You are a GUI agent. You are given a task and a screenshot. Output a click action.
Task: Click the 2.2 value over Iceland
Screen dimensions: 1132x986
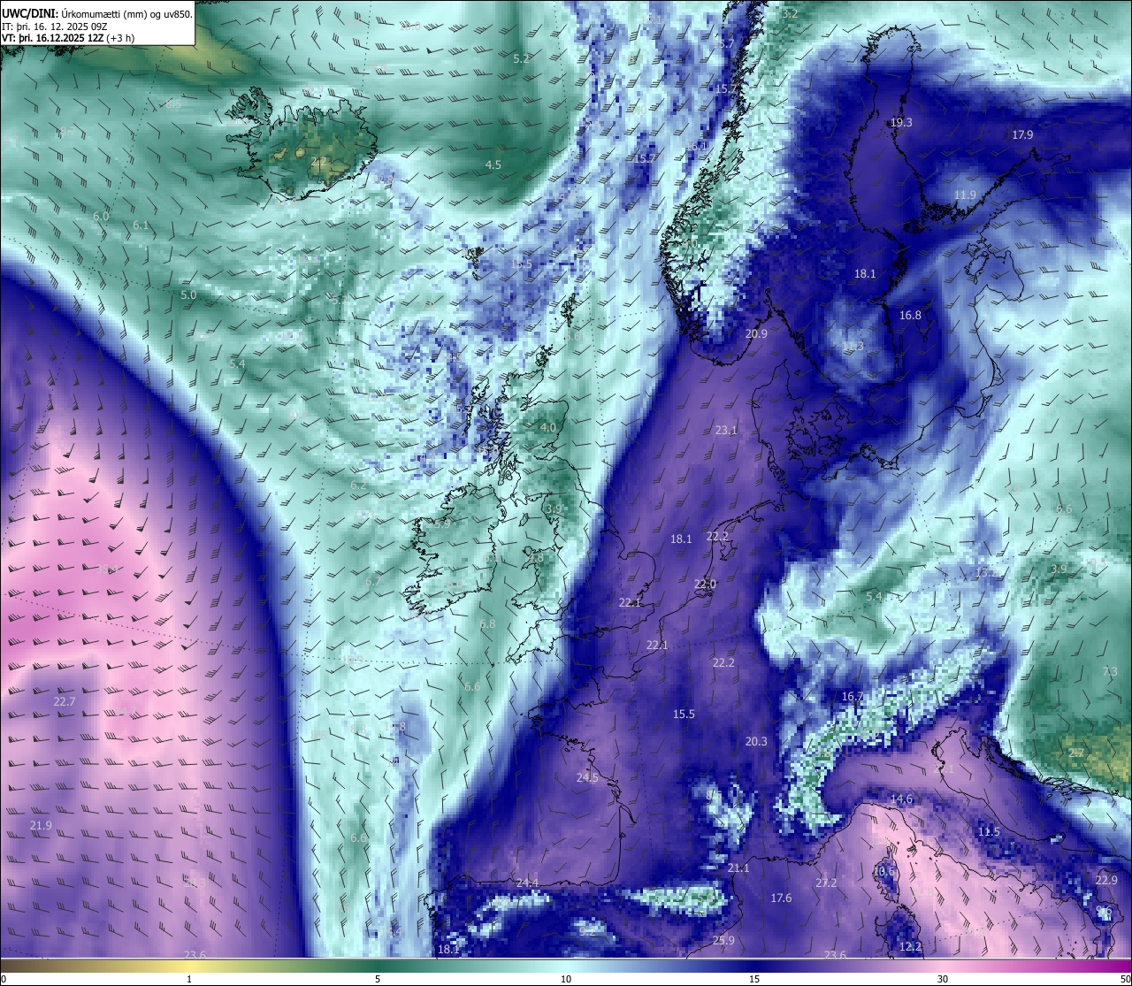(x=318, y=161)
